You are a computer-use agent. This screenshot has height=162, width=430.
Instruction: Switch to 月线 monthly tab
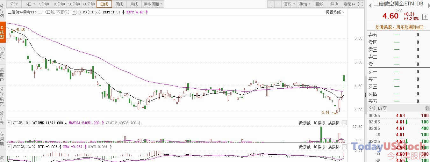click(134, 4)
